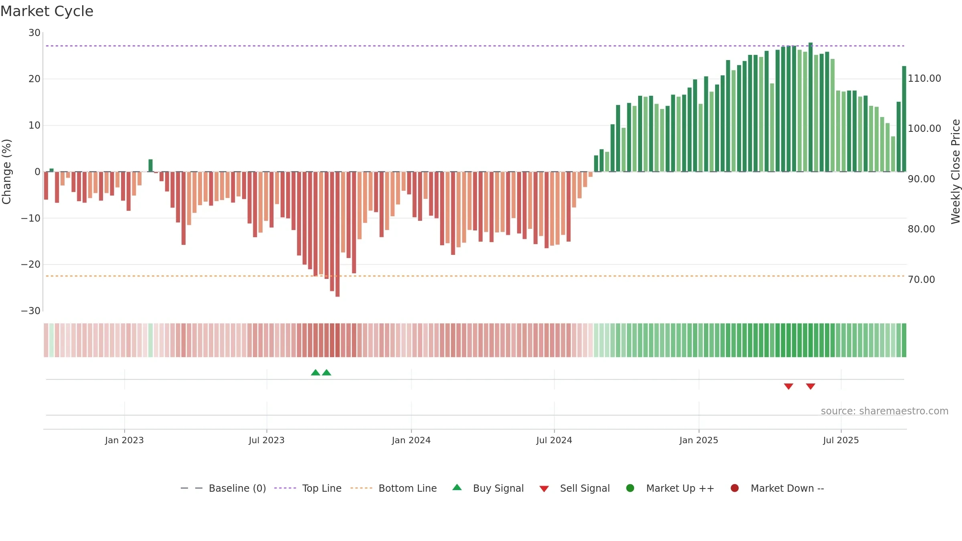The image size is (962, 541).
Task: Click the last green bar at chart's right edge
Action: pyautogui.click(x=904, y=119)
